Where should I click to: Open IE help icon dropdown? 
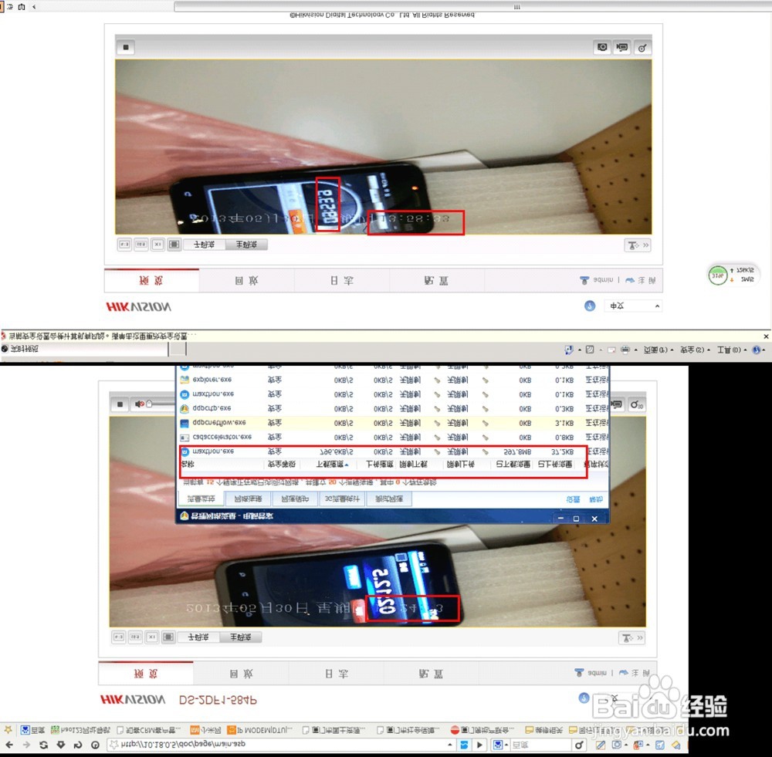759,350
